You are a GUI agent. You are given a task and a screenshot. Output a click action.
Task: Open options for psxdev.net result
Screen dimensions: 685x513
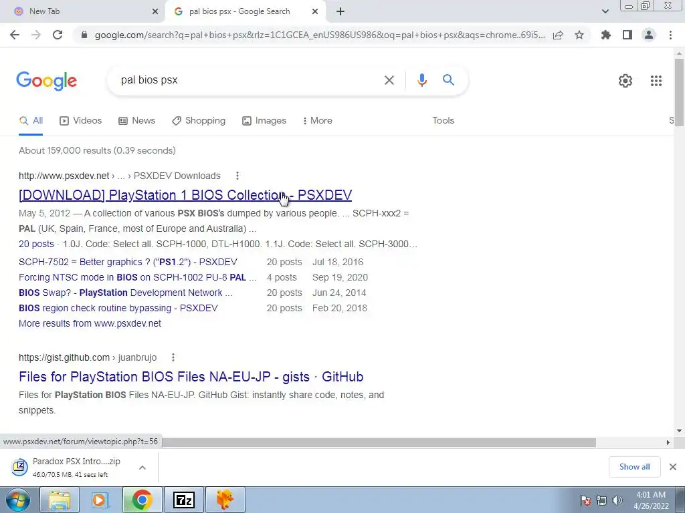point(237,176)
